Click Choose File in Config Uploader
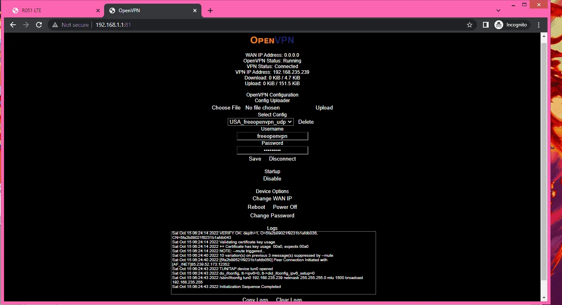Screen dimensions: 562x305 coord(226,108)
